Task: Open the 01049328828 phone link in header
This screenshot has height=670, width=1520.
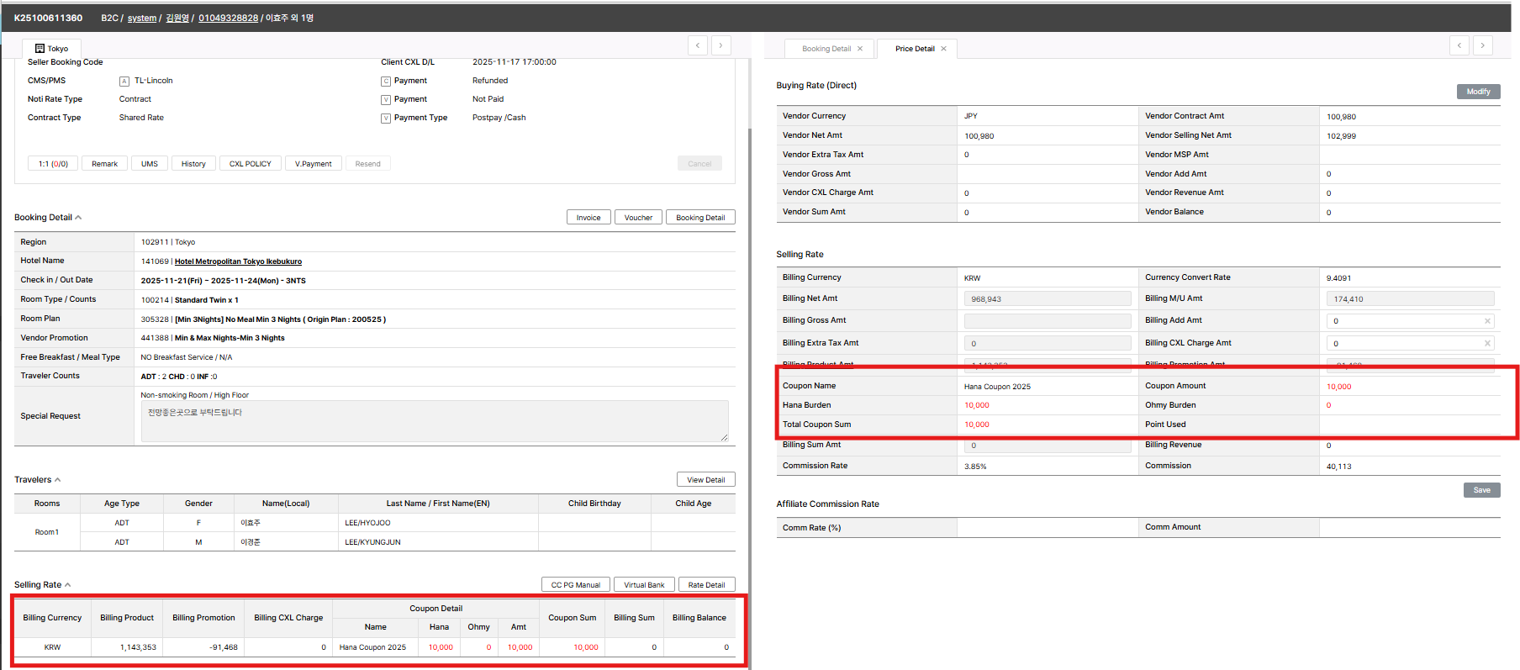Action: click(x=228, y=18)
